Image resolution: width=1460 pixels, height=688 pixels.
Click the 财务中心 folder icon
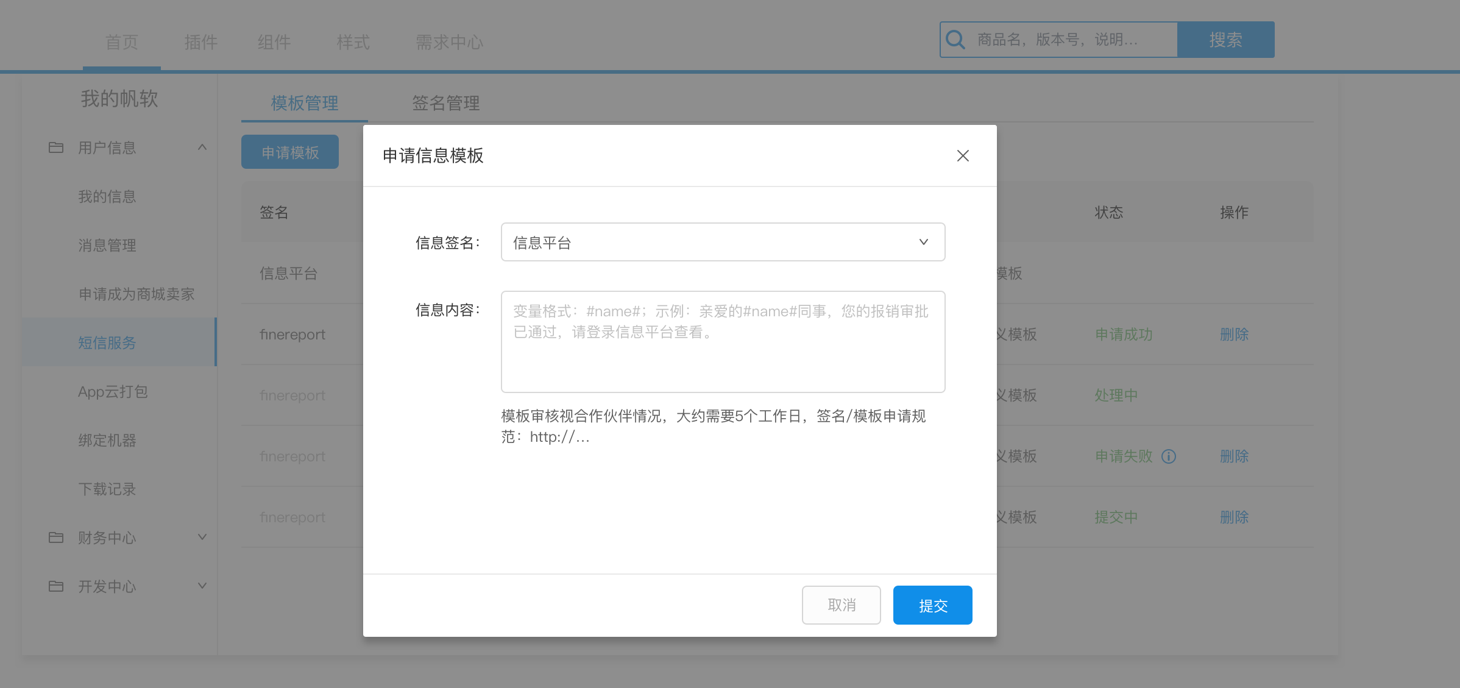tap(56, 537)
